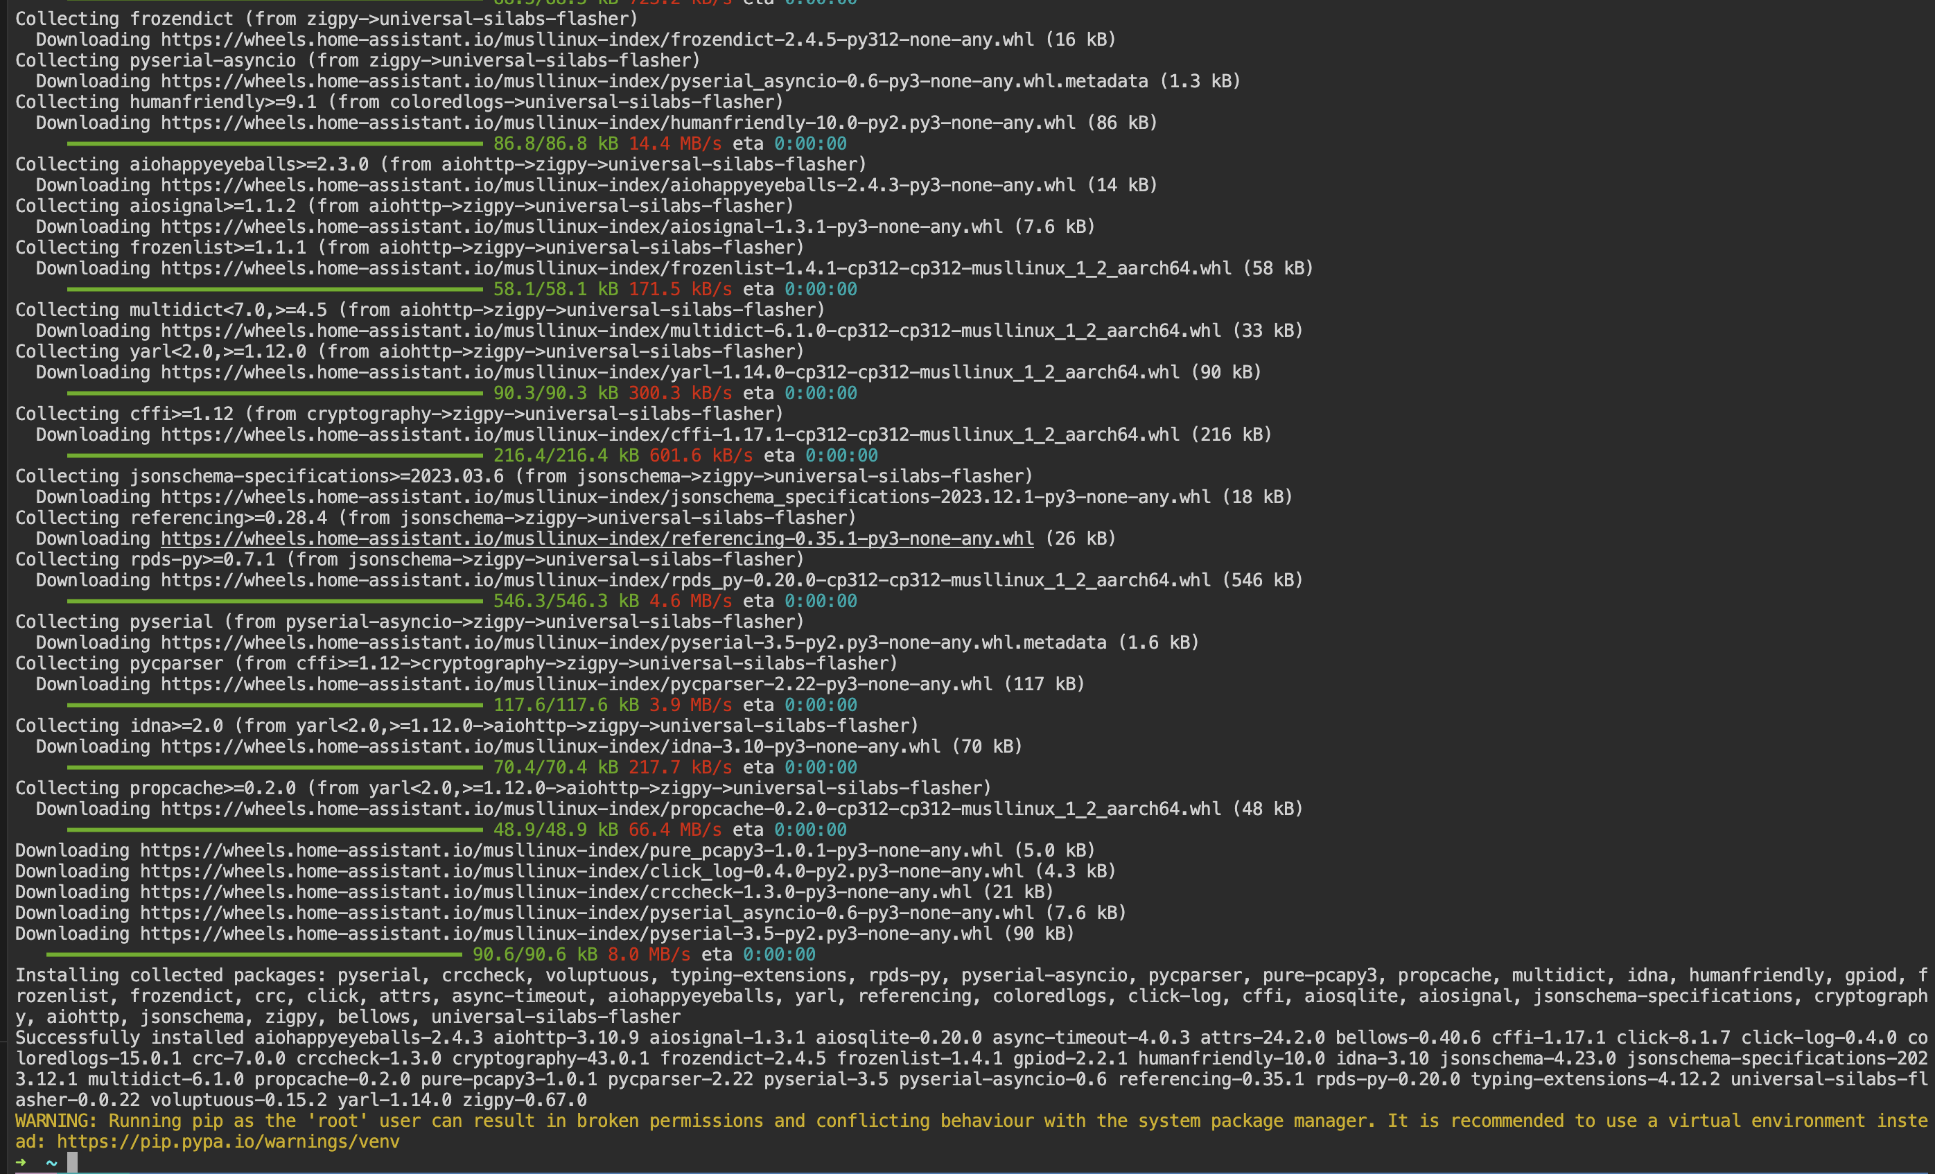The image size is (1935, 1174).
Task: Open the rpds_py-0.20.0 wheel download URL
Action: tap(685, 580)
